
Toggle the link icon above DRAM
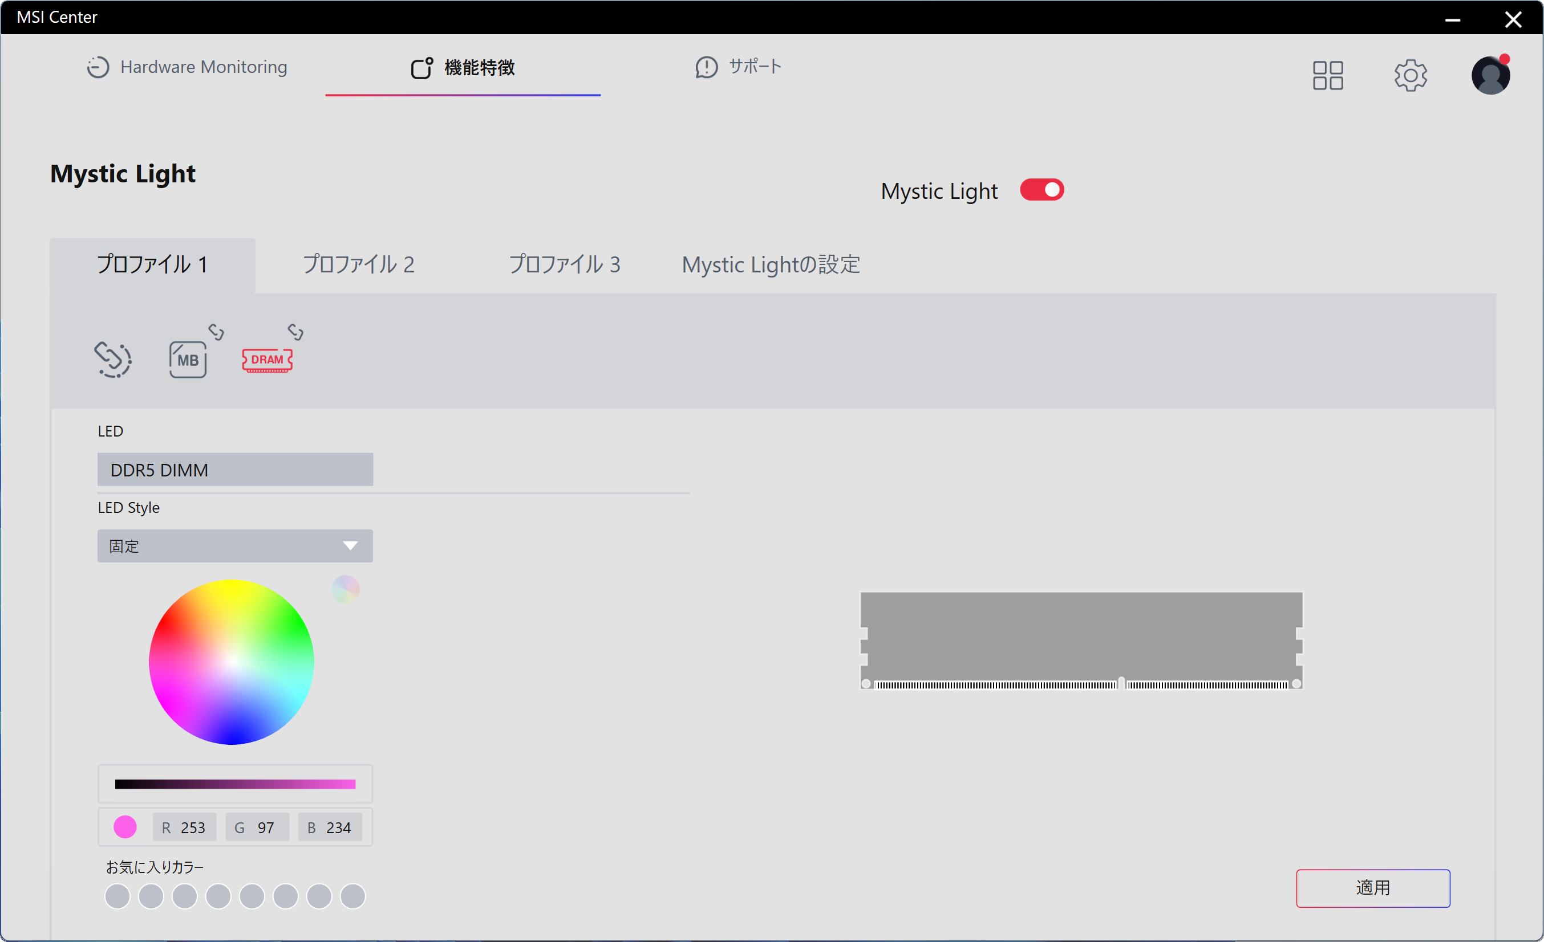pyautogui.click(x=296, y=331)
